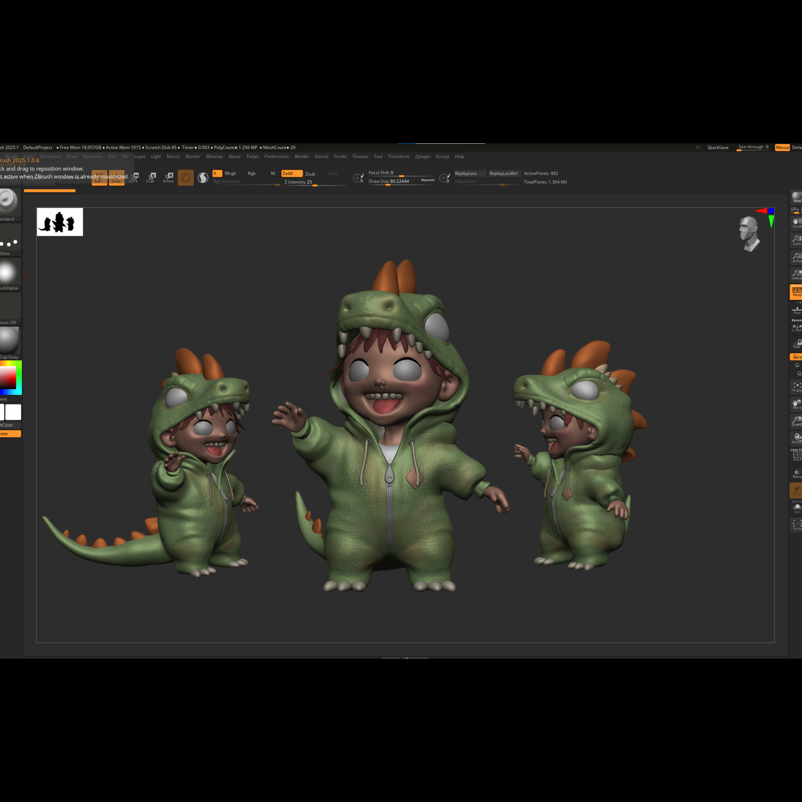Select the Scroll document tool
Screen dimensions: 802x802
796,222
